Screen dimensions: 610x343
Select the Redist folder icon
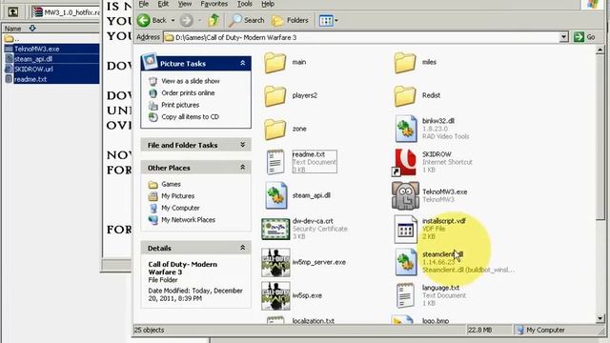coord(405,96)
